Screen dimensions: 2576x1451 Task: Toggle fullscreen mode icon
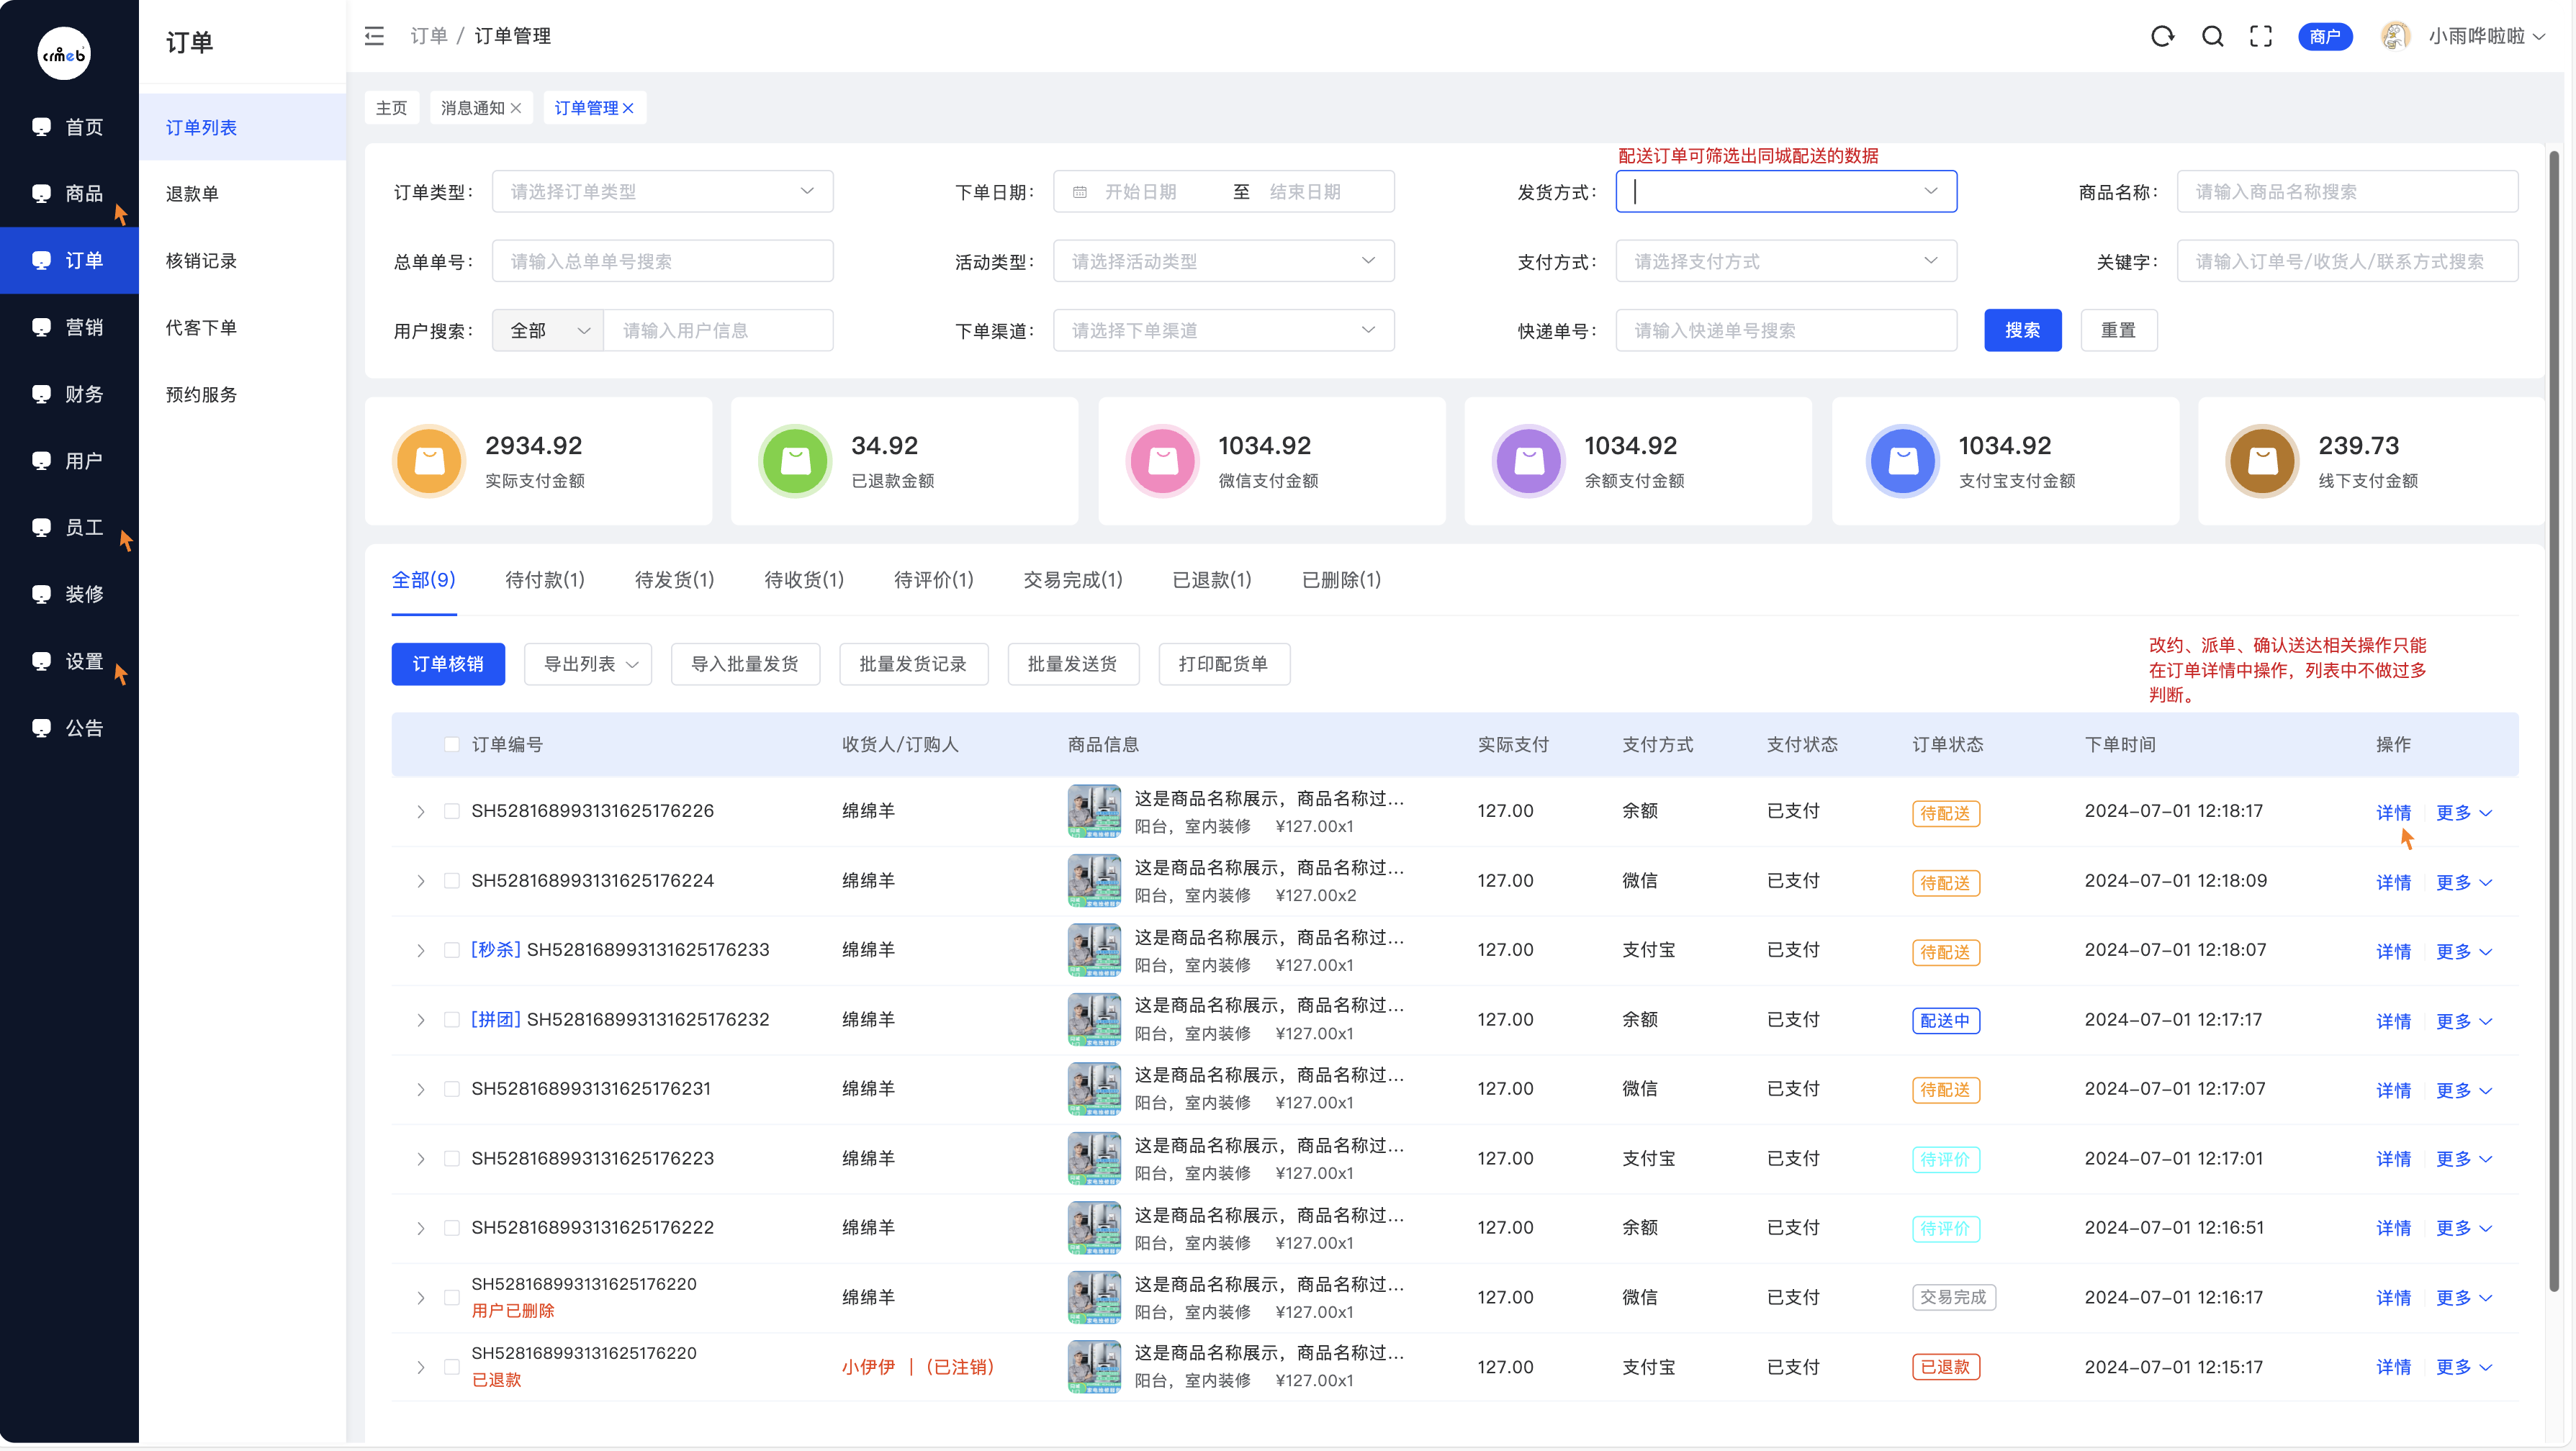pyautogui.click(x=2261, y=36)
